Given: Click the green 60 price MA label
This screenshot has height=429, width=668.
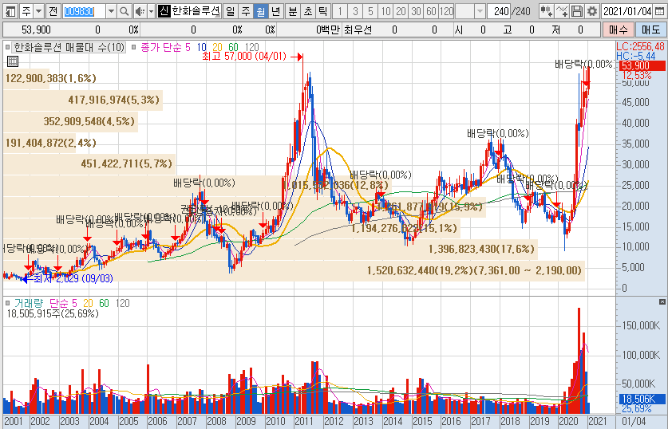Looking at the screenshot, I should tap(234, 47).
